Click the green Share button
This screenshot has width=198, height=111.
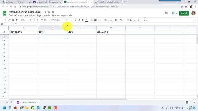point(184,13)
